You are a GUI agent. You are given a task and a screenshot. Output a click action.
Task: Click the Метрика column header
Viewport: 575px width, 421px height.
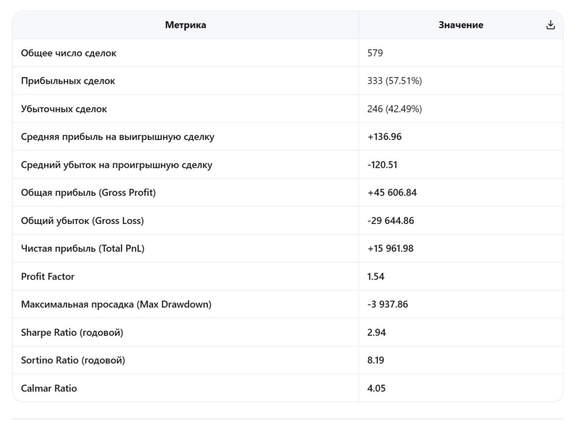tap(185, 25)
